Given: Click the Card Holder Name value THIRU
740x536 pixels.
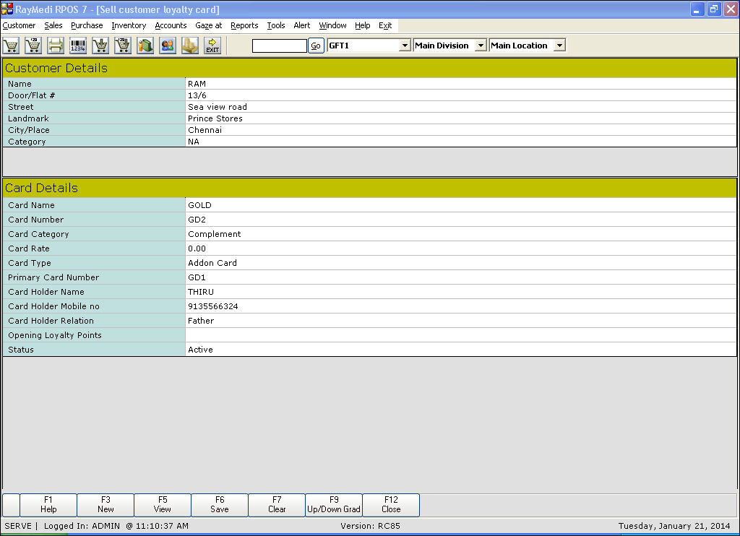Looking at the screenshot, I should pos(201,292).
